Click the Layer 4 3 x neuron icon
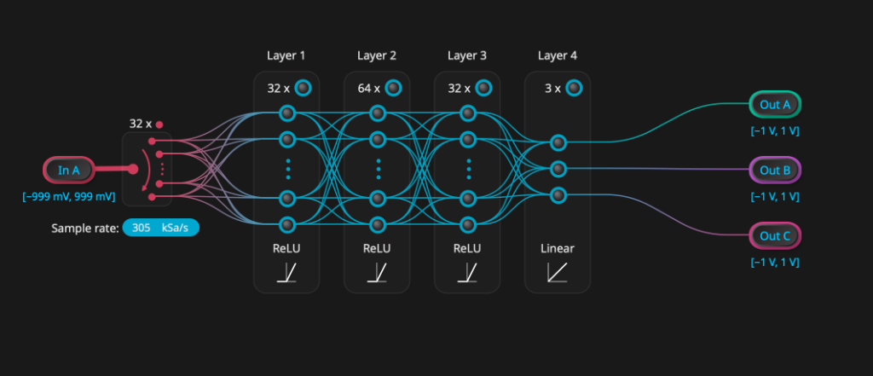 click(574, 88)
